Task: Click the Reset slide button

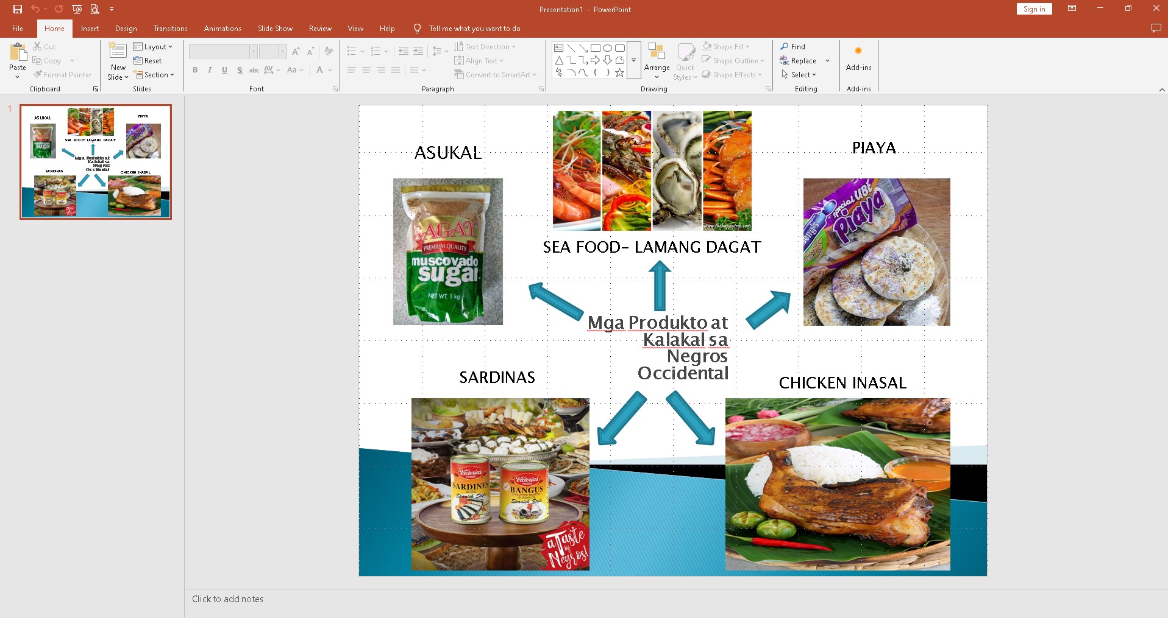Action: (x=148, y=60)
